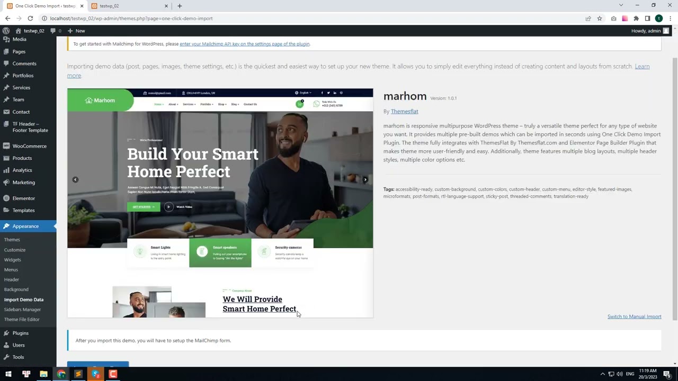Image resolution: width=678 pixels, height=381 pixels.
Task: Open the browser extensions puzzle icon
Action: pyautogui.click(x=636, y=18)
